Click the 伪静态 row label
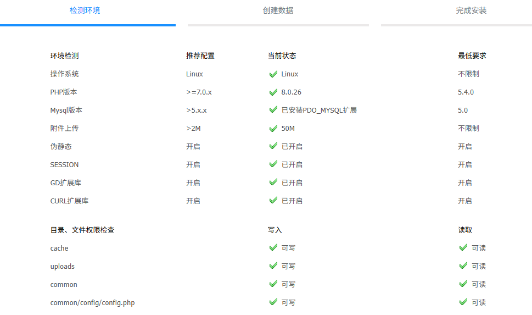Viewport: 532px width, 315px height. pyautogui.click(x=61, y=146)
